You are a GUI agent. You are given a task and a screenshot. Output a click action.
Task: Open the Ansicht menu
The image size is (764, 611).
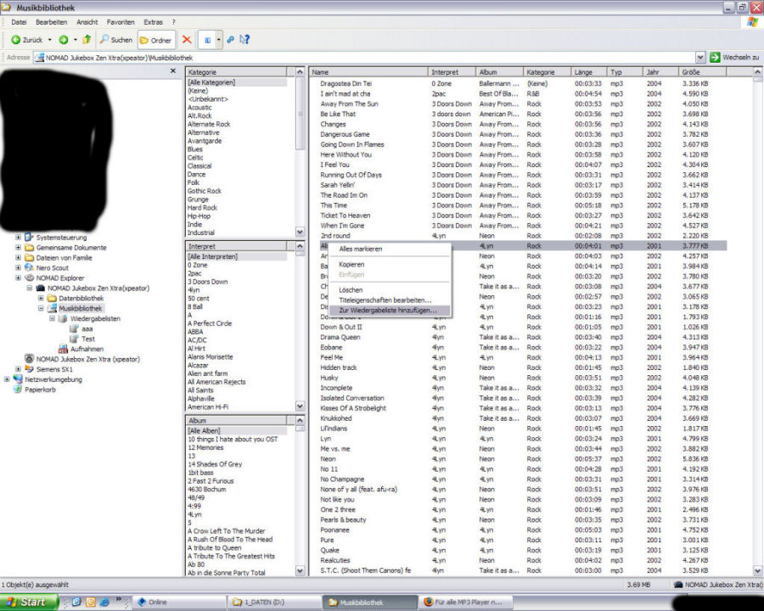pos(87,22)
